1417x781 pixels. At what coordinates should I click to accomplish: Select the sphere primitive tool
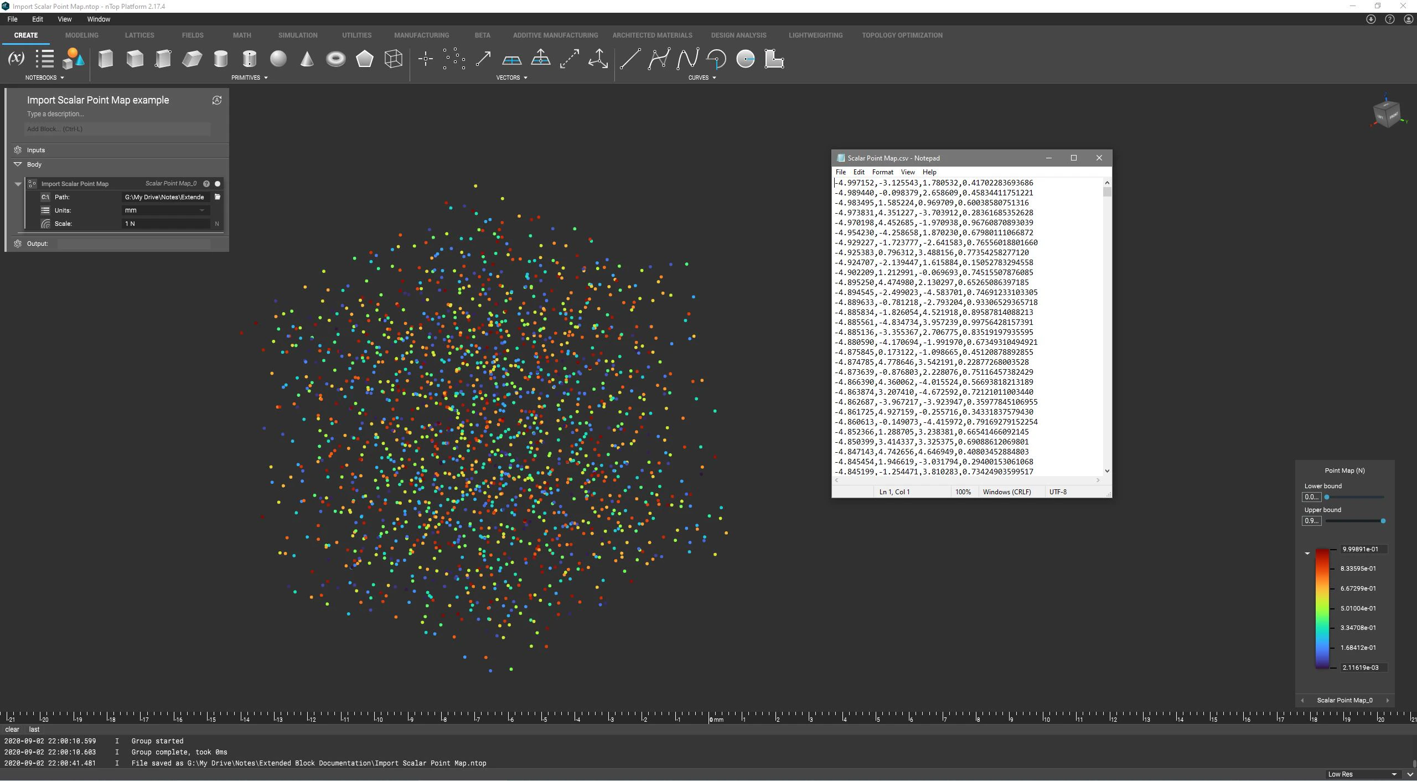coord(278,59)
